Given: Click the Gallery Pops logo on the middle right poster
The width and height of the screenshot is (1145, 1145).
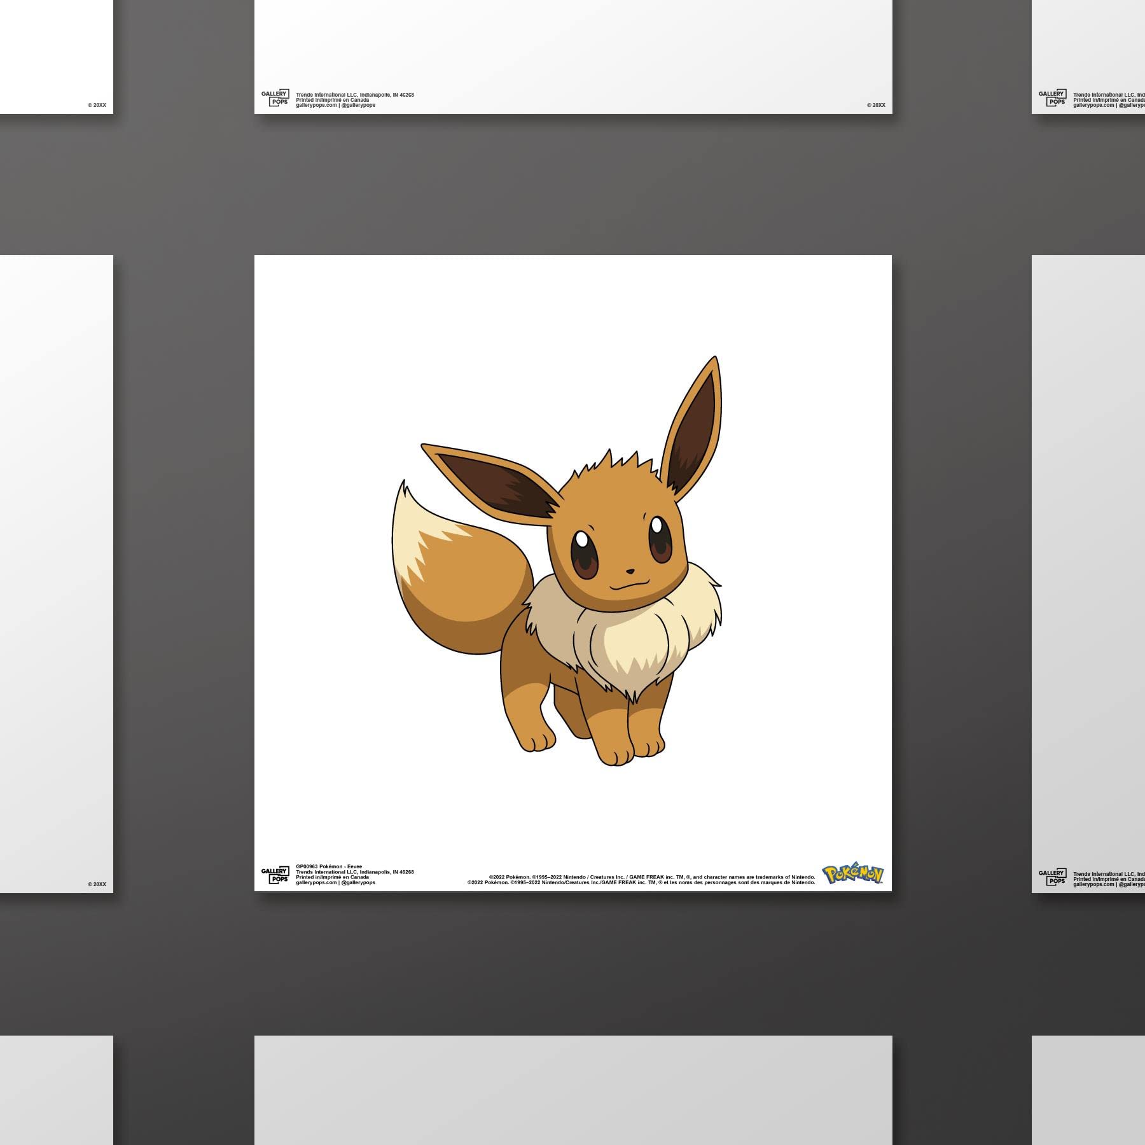Looking at the screenshot, I should [1052, 877].
